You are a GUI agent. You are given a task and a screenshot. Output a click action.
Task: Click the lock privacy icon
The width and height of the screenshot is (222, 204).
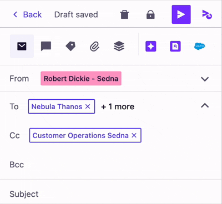pos(150,14)
